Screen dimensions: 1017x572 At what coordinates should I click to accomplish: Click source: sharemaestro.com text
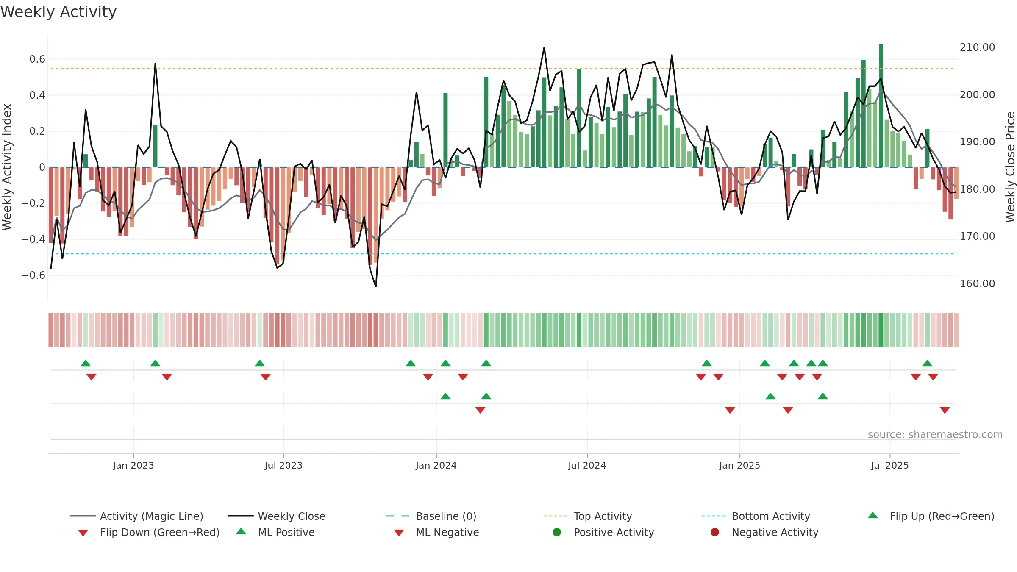coord(935,434)
